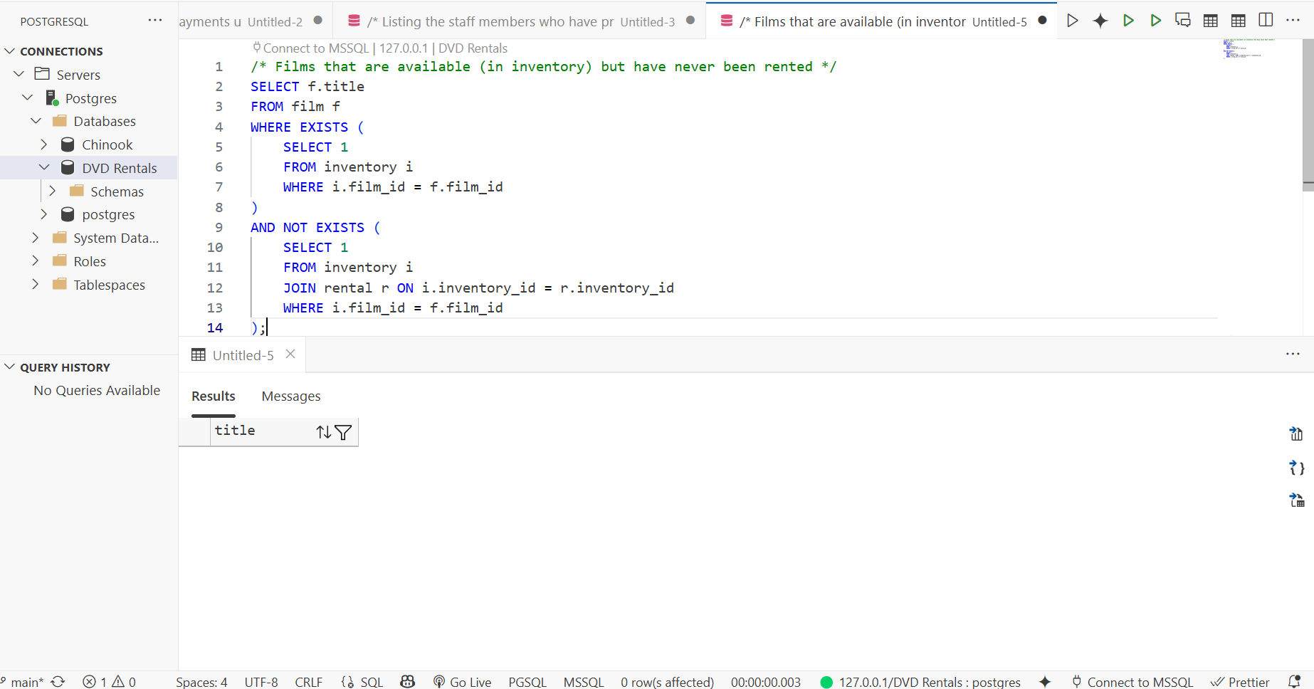Select the Results tab
The width and height of the screenshot is (1314, 689).
coord(213,396)
